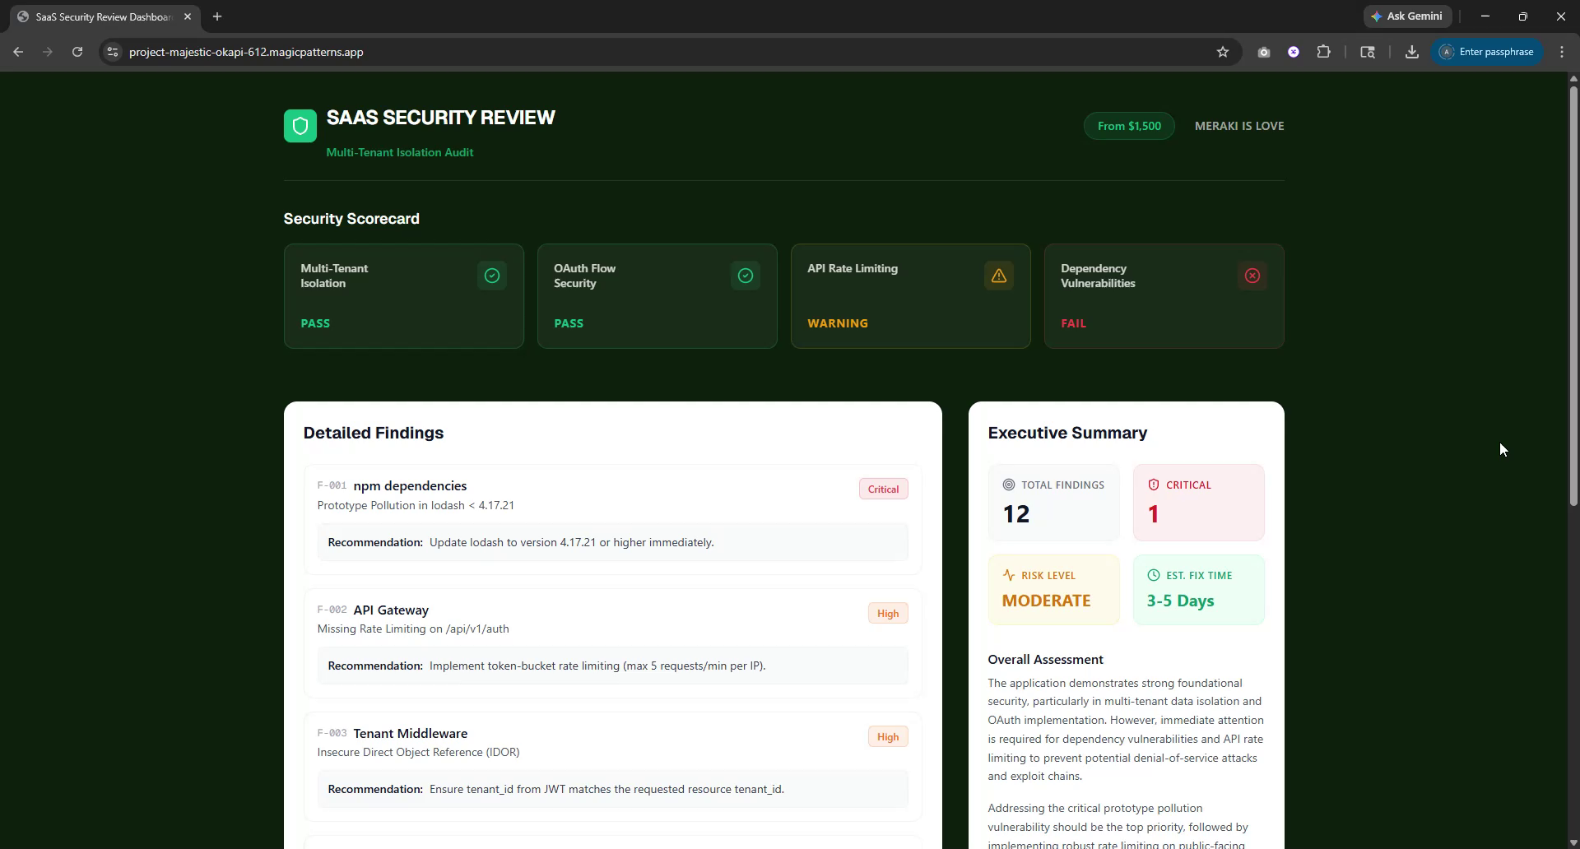Click the Detailed Findings heading
The image size is (1580, 849).
373,433
